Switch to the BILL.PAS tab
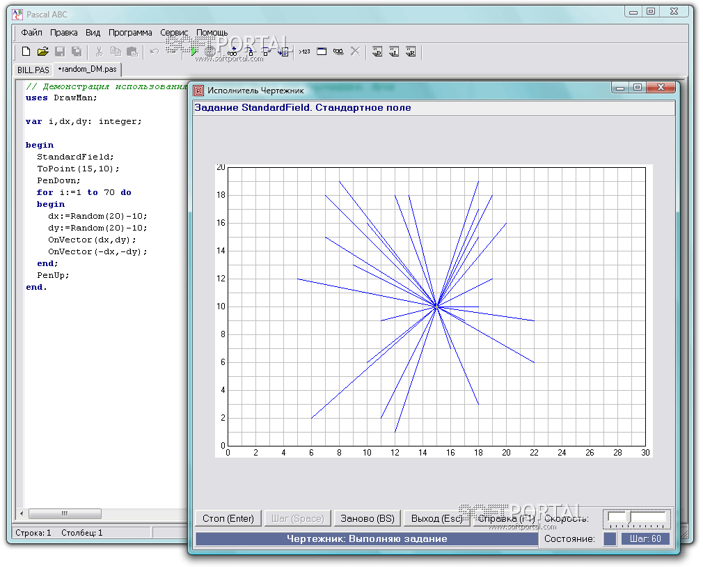Viewport: 703px width, 567px height. pos(33,70)
